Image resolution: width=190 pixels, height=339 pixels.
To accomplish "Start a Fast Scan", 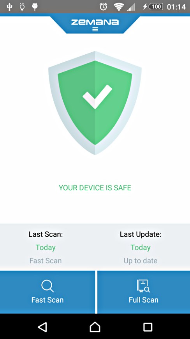I will tap(47, 292).
